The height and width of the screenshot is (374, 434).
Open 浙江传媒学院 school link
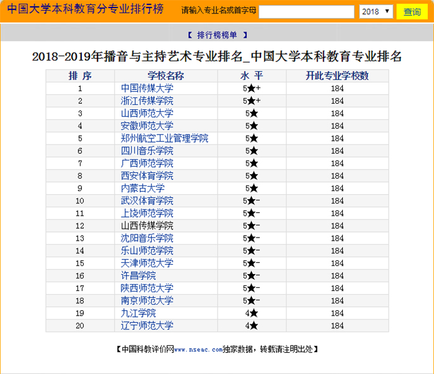coord(147,101)
